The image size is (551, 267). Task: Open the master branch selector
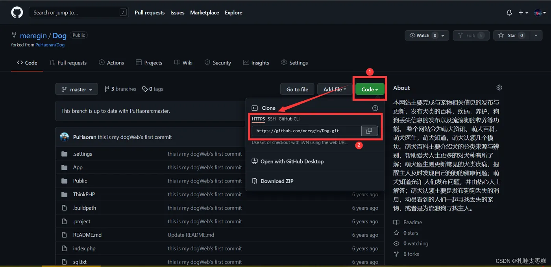pos(76,89)
